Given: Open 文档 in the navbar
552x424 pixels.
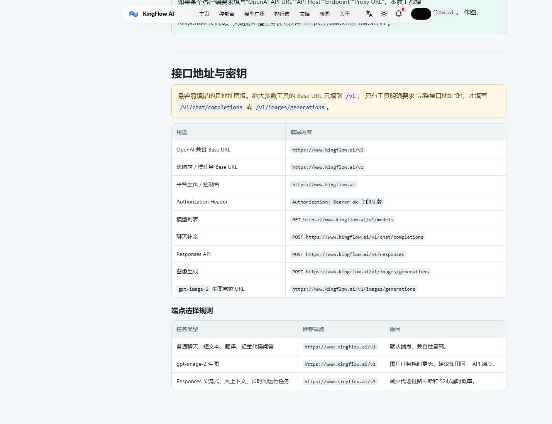Looking at the screenshot, I should [x=305, y=14].
